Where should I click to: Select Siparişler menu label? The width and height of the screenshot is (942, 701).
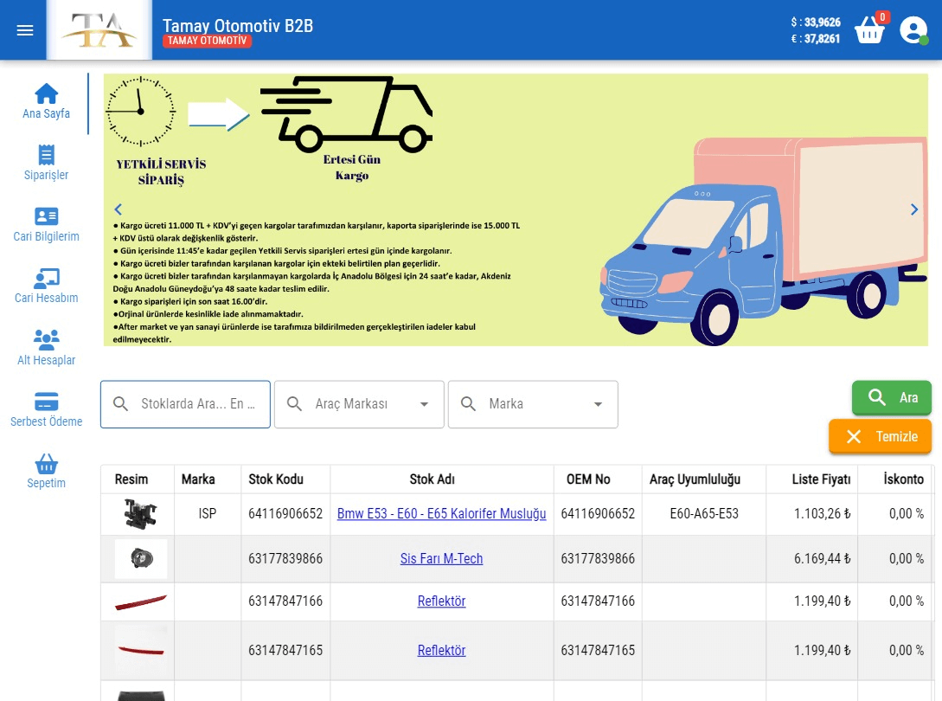pos(46,175)
